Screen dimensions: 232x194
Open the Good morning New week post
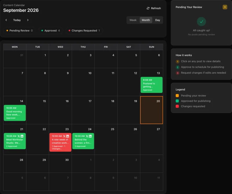(15, 113)
